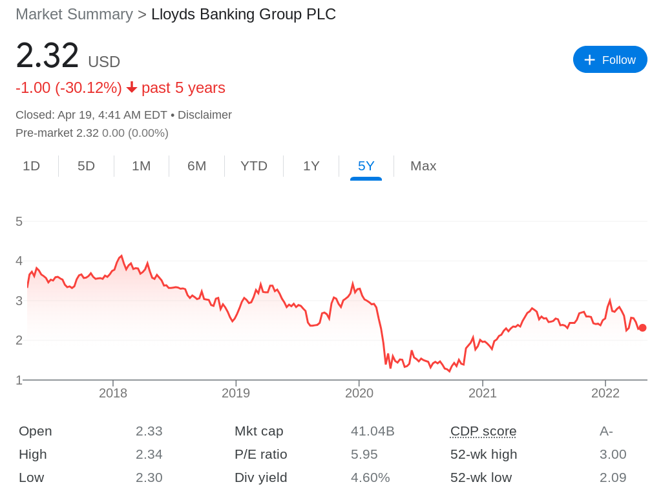The width and height of the screenshot is (672, 491).
Task: Open the CDP score definition
Action: tap(483, 431)
